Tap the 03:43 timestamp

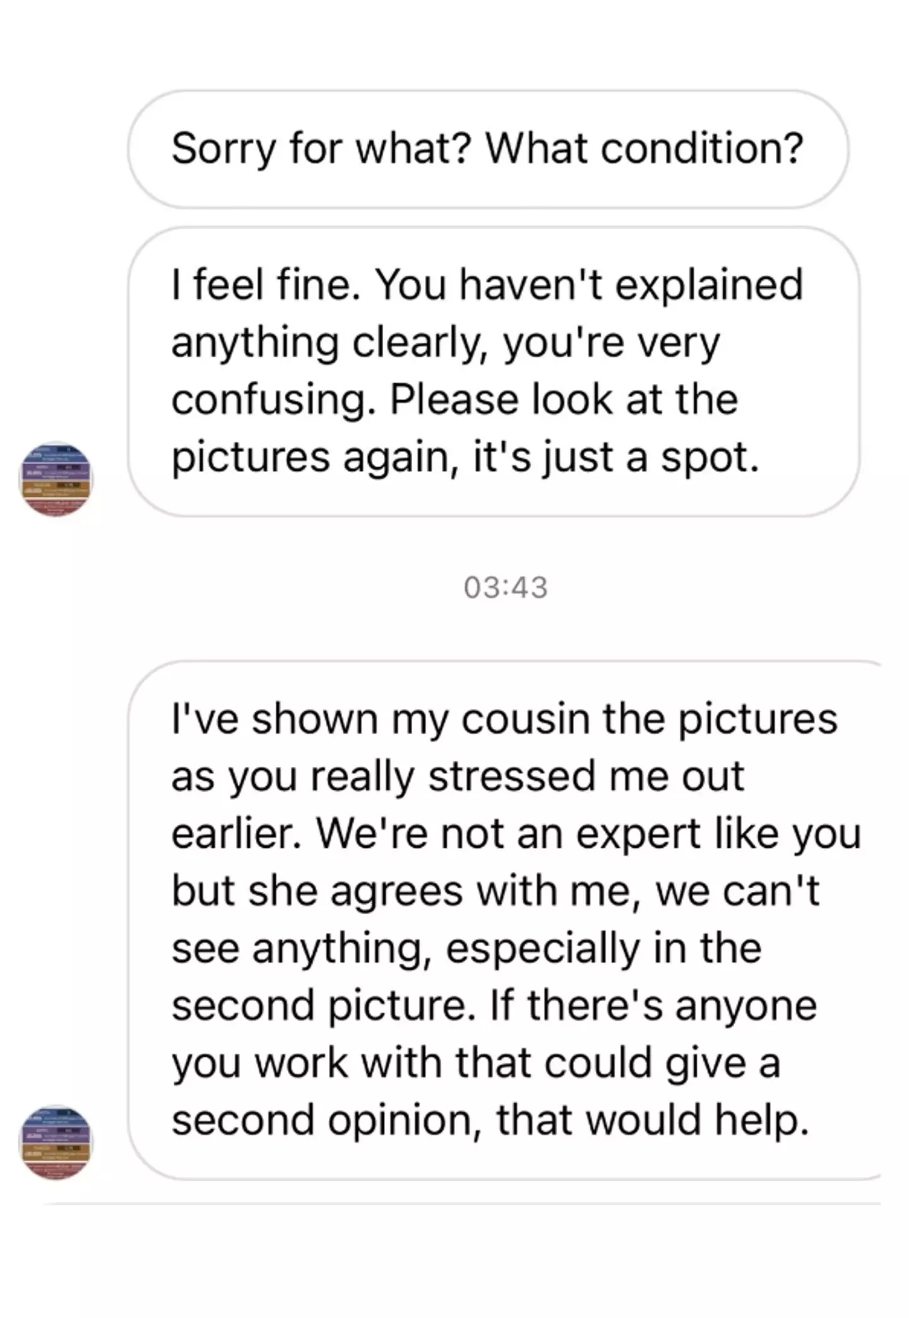505,588
